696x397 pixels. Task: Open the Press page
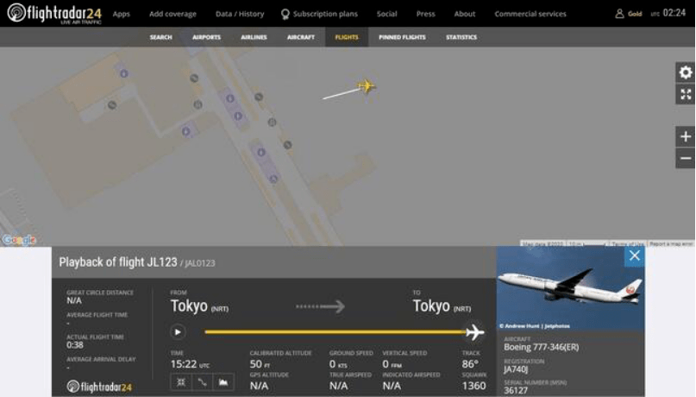tap(425, 14)
